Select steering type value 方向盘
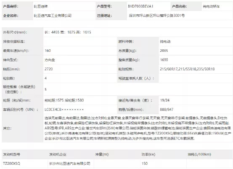 coord(50,60)
